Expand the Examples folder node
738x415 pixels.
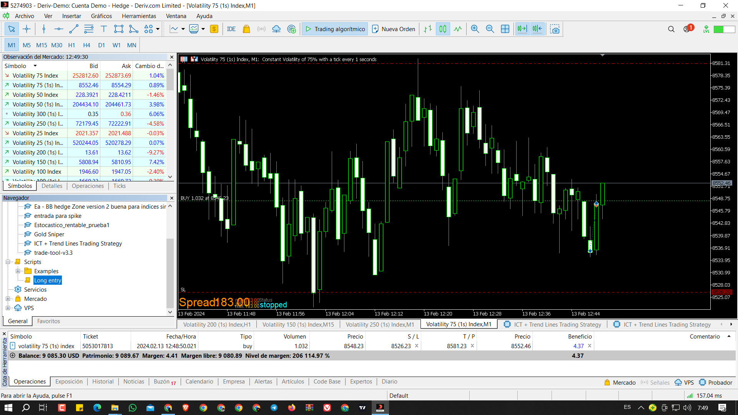click(x=18, y=271)
